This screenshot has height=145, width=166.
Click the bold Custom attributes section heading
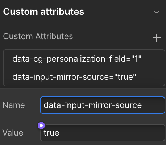(43, 12)
